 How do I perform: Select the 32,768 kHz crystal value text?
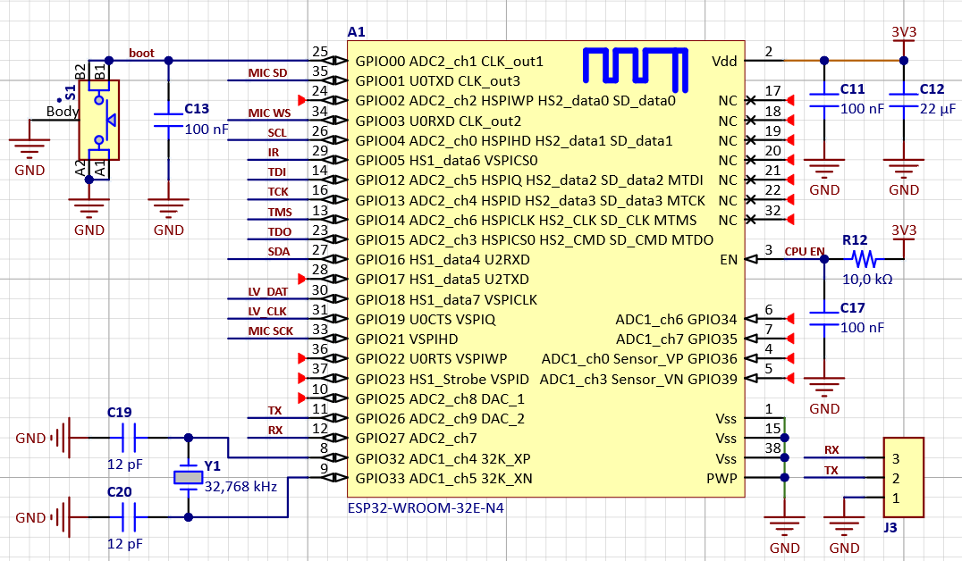coord(240,487)
